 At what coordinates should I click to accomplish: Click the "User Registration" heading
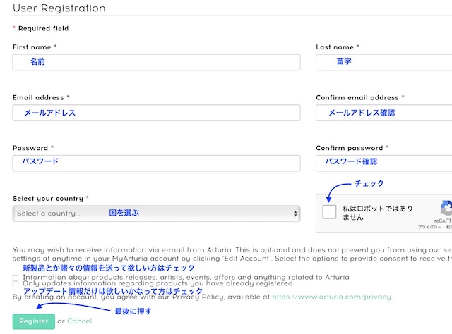pyautogui.click(x=59, y=8)
